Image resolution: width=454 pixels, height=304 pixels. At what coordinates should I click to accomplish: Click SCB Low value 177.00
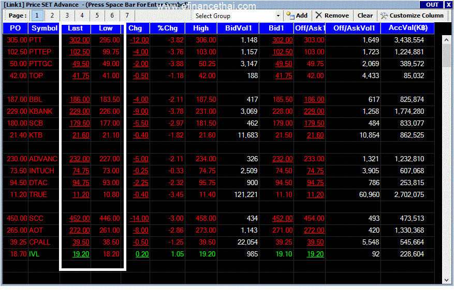[x=110, y=123]
